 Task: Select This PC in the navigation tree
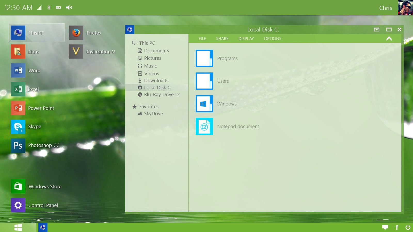click(x=144, y=43)
